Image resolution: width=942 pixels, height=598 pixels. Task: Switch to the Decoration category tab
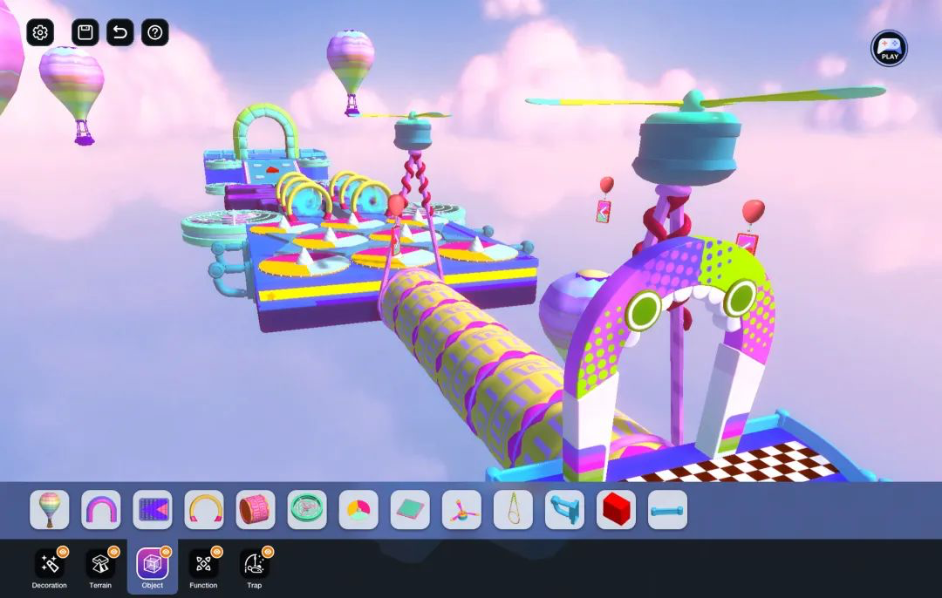click(49, 568)
